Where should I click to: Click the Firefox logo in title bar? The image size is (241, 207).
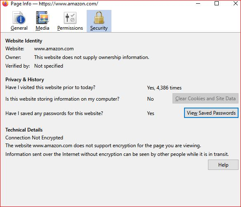pyautogui.click(x=5, y=3)
